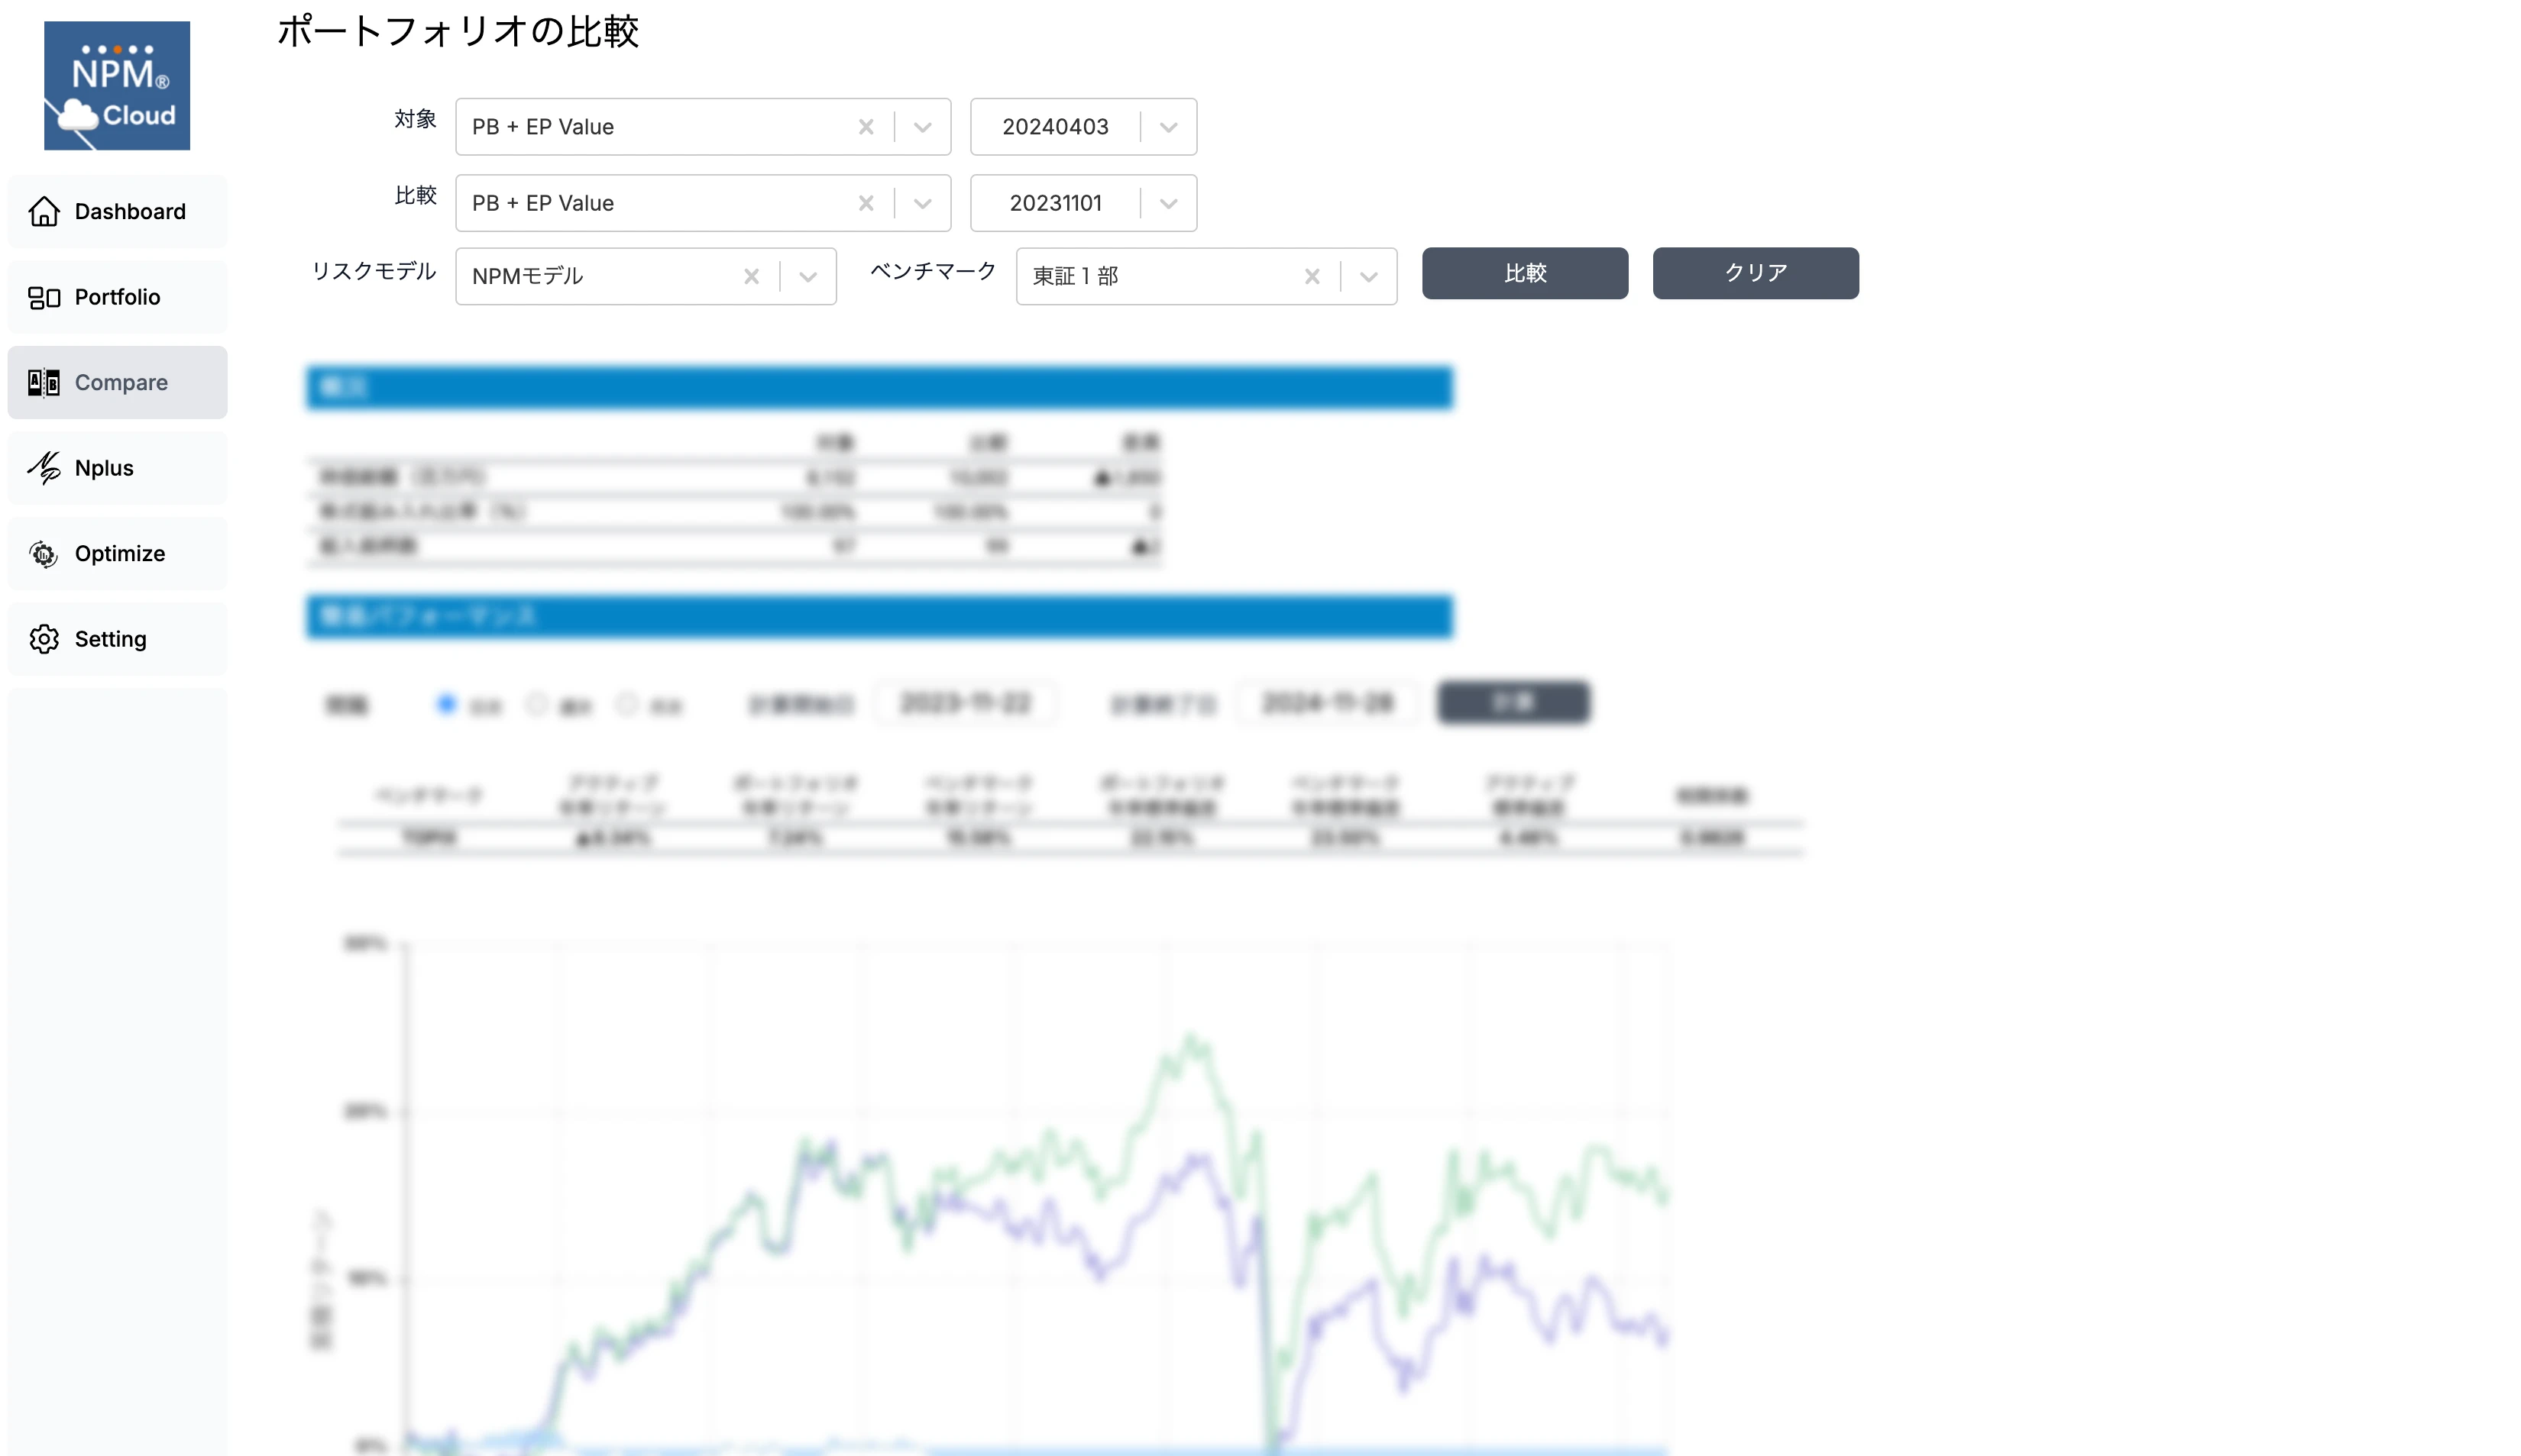The image size is (2521, 1456).
Task: Click the Dashboard house icon
Action: (44, 211)
